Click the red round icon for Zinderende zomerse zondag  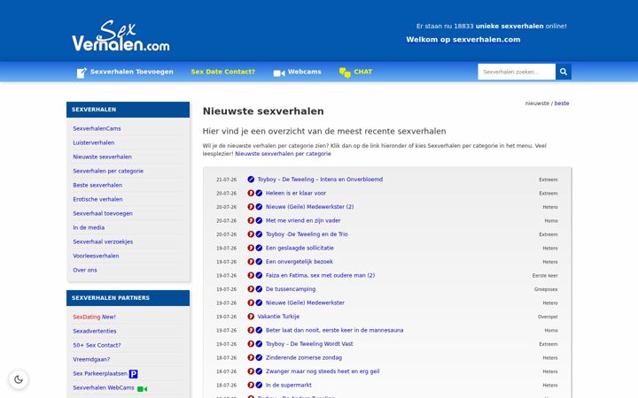pos(251,358)
